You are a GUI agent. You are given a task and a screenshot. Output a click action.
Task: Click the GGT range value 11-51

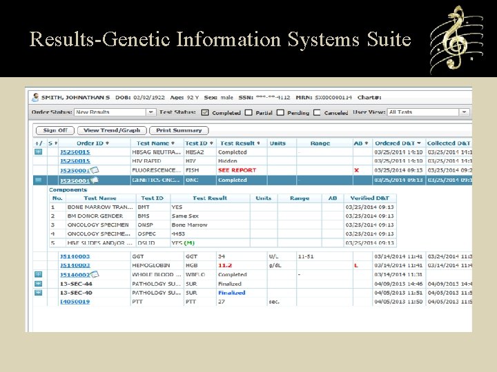[x=306, y=256]
